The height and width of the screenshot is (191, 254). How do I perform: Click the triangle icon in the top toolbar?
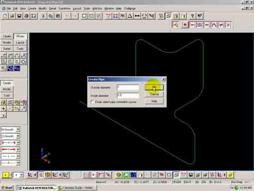[x=130, y=16]
